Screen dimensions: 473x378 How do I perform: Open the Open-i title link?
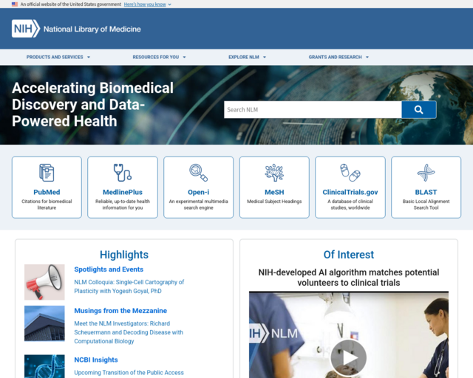pyautogui.click(x=199, y=192)
